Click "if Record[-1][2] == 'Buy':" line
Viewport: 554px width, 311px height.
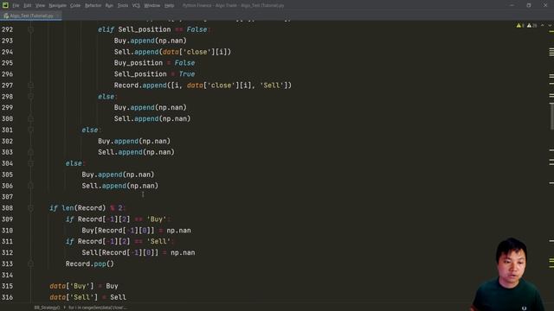118,219
